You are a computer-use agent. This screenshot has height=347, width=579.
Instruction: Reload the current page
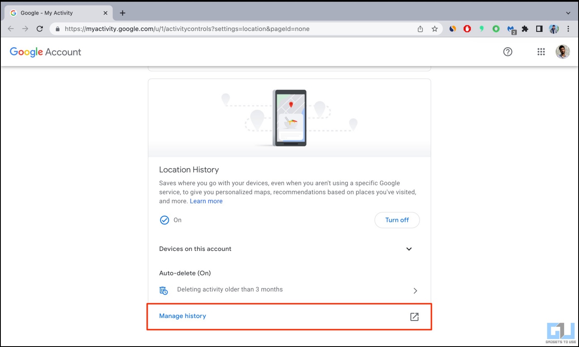40,29
